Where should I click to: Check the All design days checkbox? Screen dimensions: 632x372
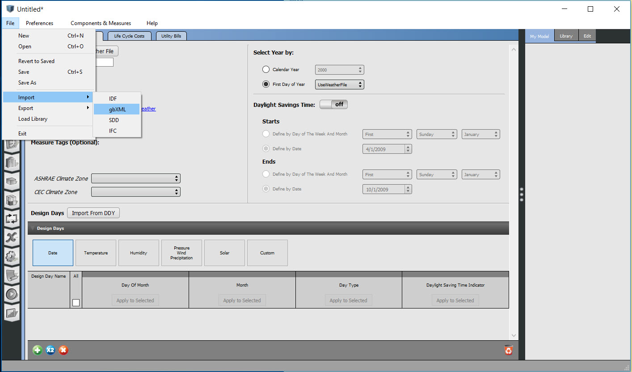76,302
